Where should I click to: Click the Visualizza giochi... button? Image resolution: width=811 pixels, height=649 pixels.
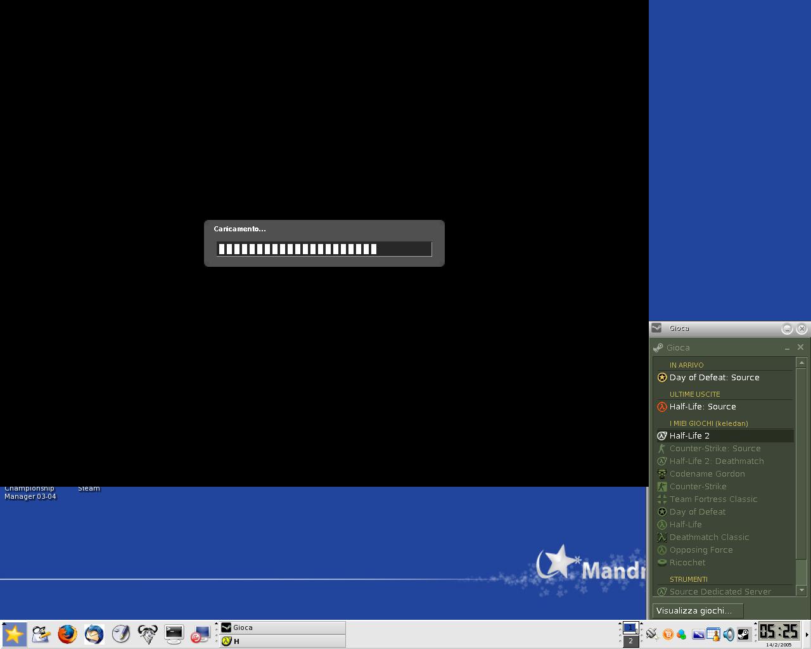pos(698,610)
